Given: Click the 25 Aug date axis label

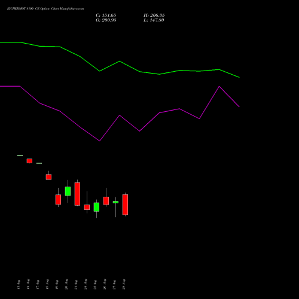Looking at the screenshot, I should pos(95,284).
